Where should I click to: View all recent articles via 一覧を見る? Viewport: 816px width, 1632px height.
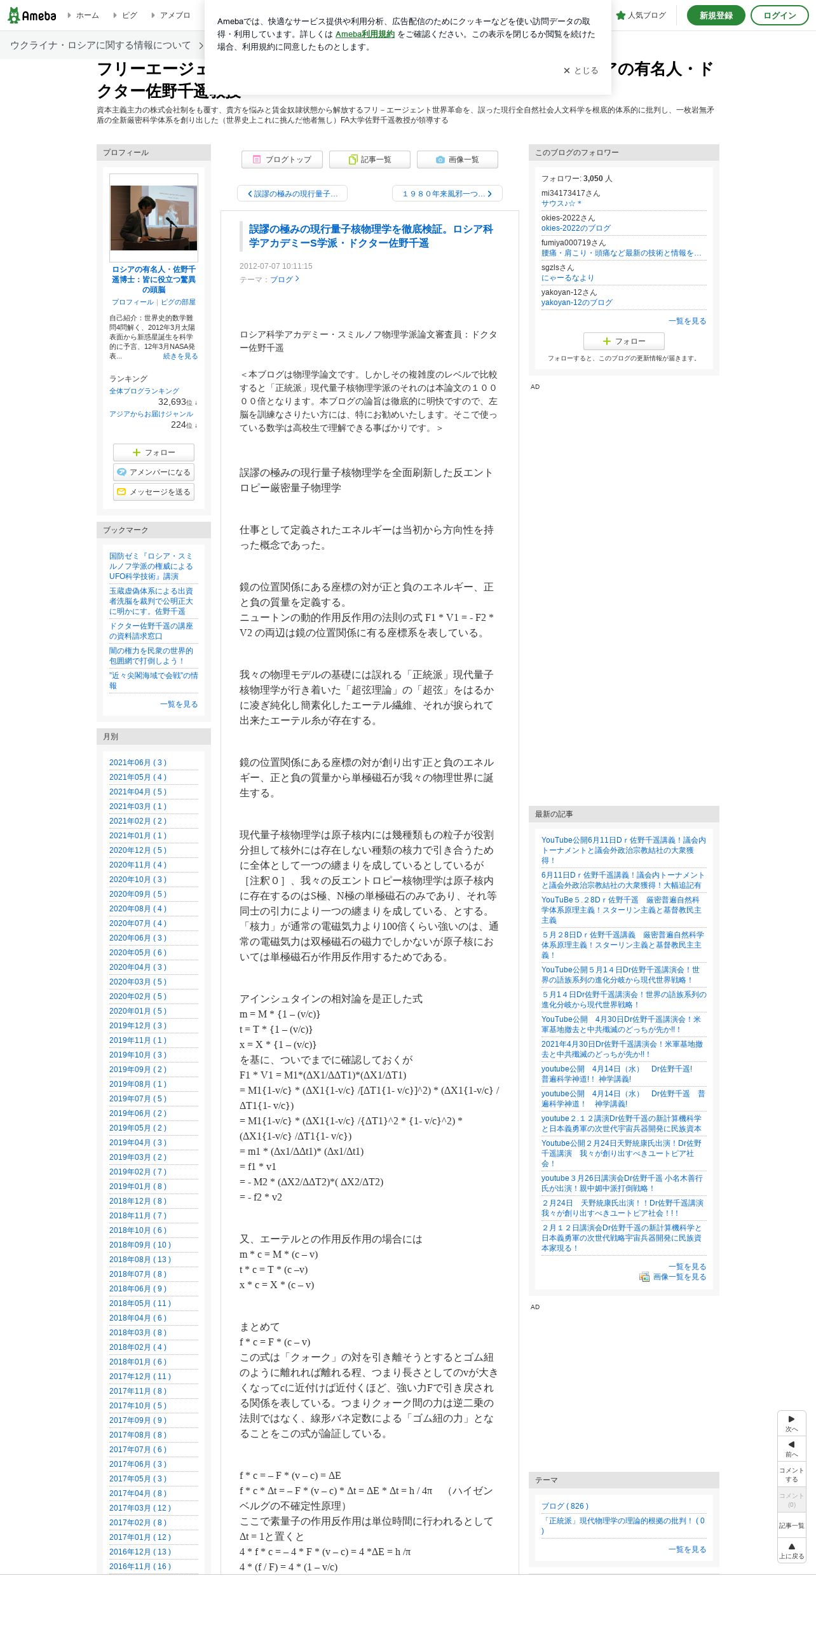point(687,1267)
